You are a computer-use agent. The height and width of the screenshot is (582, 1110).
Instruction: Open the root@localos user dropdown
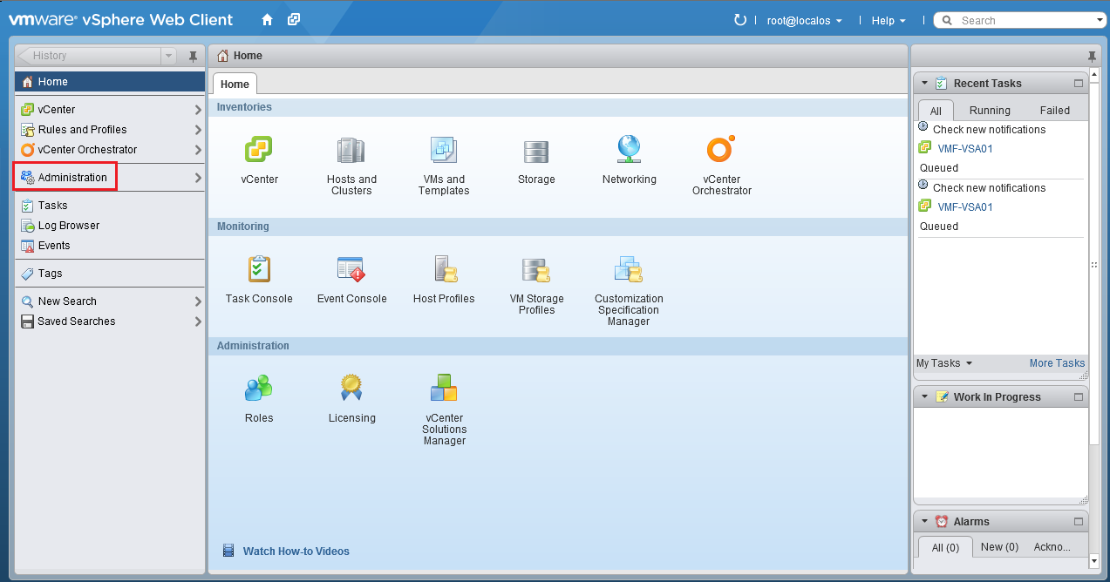point(804,20)
